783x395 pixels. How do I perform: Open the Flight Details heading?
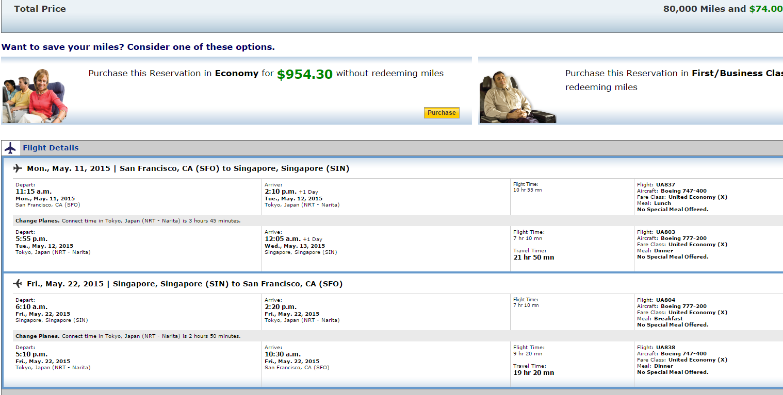[x=51, y=148]
